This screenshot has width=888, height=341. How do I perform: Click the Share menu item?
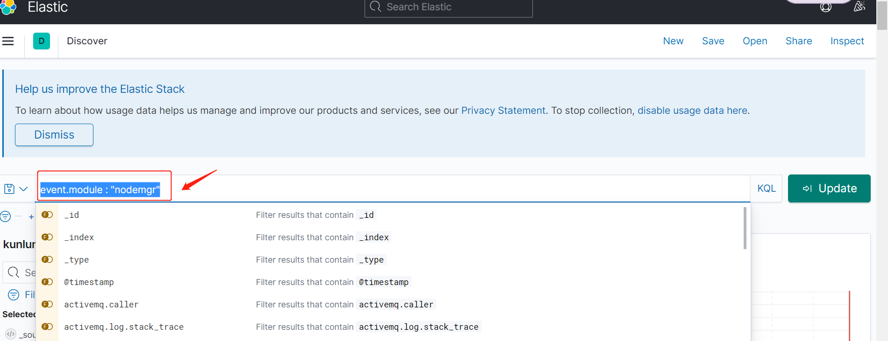click(799, 41)
